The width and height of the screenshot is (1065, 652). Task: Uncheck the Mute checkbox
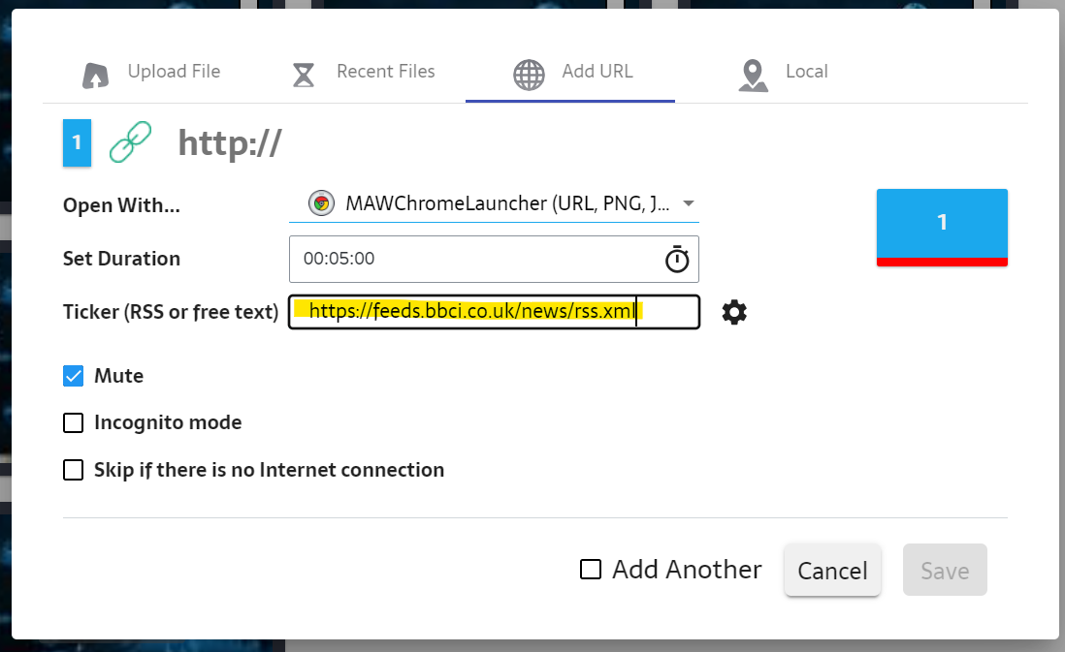(x=74, y=376)
